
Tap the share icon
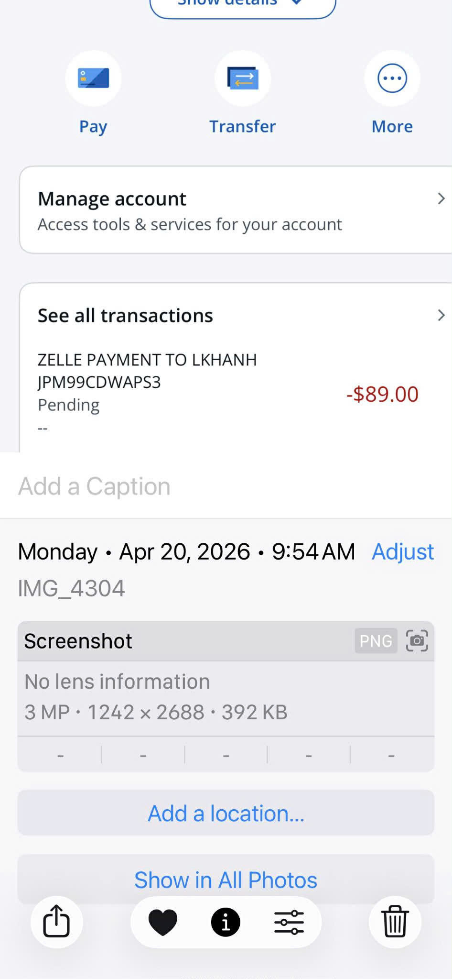[56, 921]
